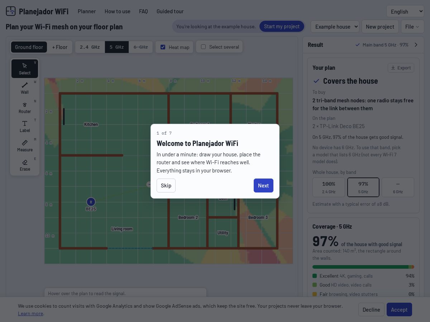The image size is (430, 322).
Task: Switch to the 5 GHz band
Action: pyautogui.click(x=117, y=47)
